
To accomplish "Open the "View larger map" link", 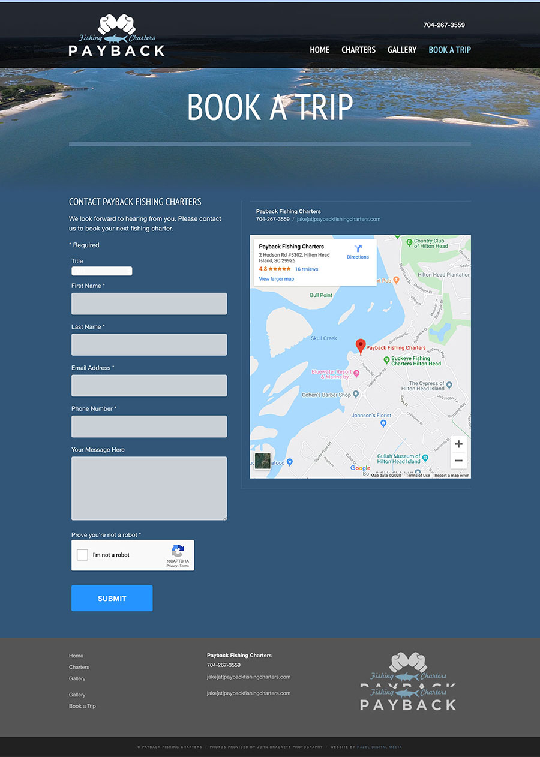I will click(x=277, y=279).
